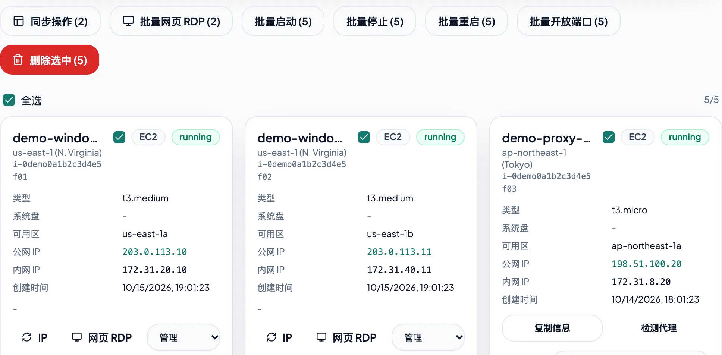Click the 5/5 selection counter
722x355 pixels.
pos(711,100)
